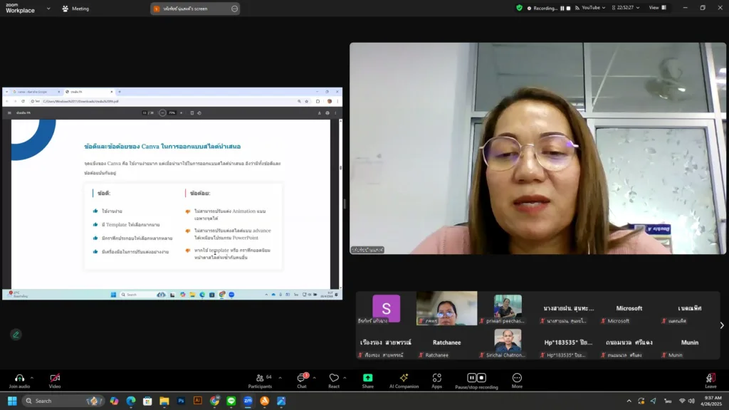This screenshot has width=729, height=410.
Task: Toggle the Video camera on
Action: pos(55,378)
